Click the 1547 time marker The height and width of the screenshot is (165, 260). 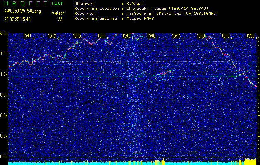click(x=176, y=35)
